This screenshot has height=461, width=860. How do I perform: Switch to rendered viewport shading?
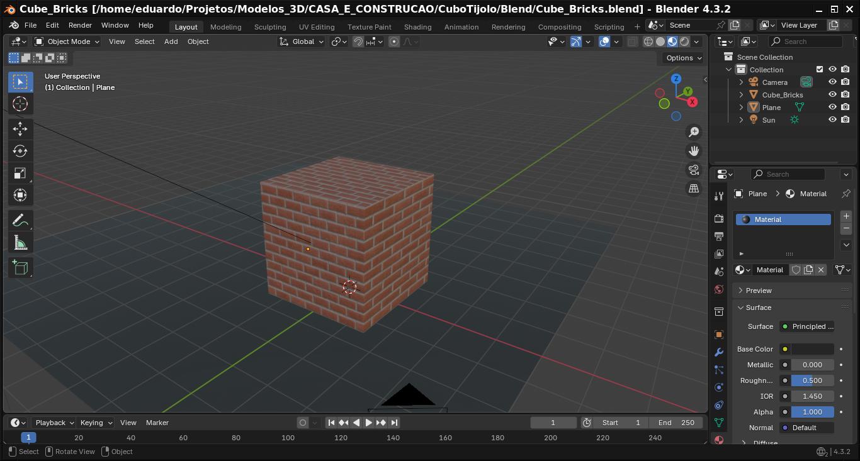click(x=684, y=42)
